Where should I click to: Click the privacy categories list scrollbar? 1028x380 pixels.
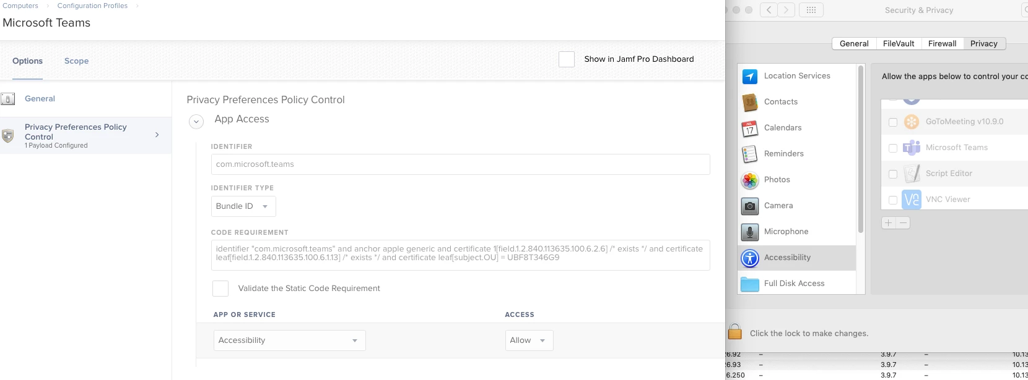point(861,150)
